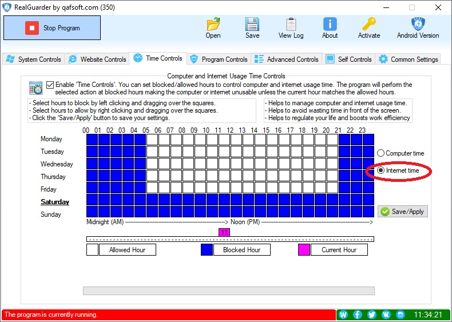Select the Computer time radio button

click(381, 153)
